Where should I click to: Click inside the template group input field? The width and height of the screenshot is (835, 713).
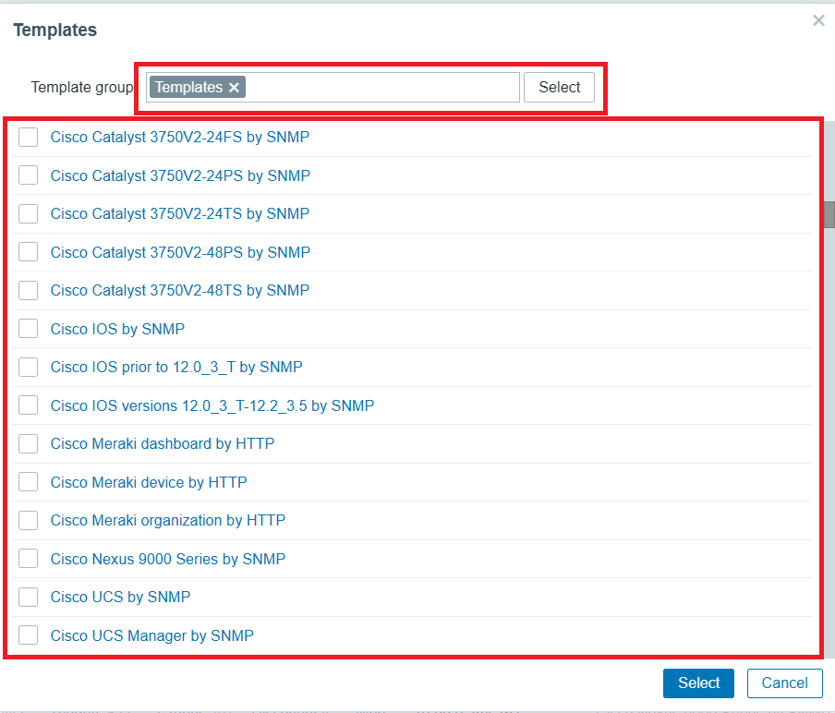[x=388, y=87]
